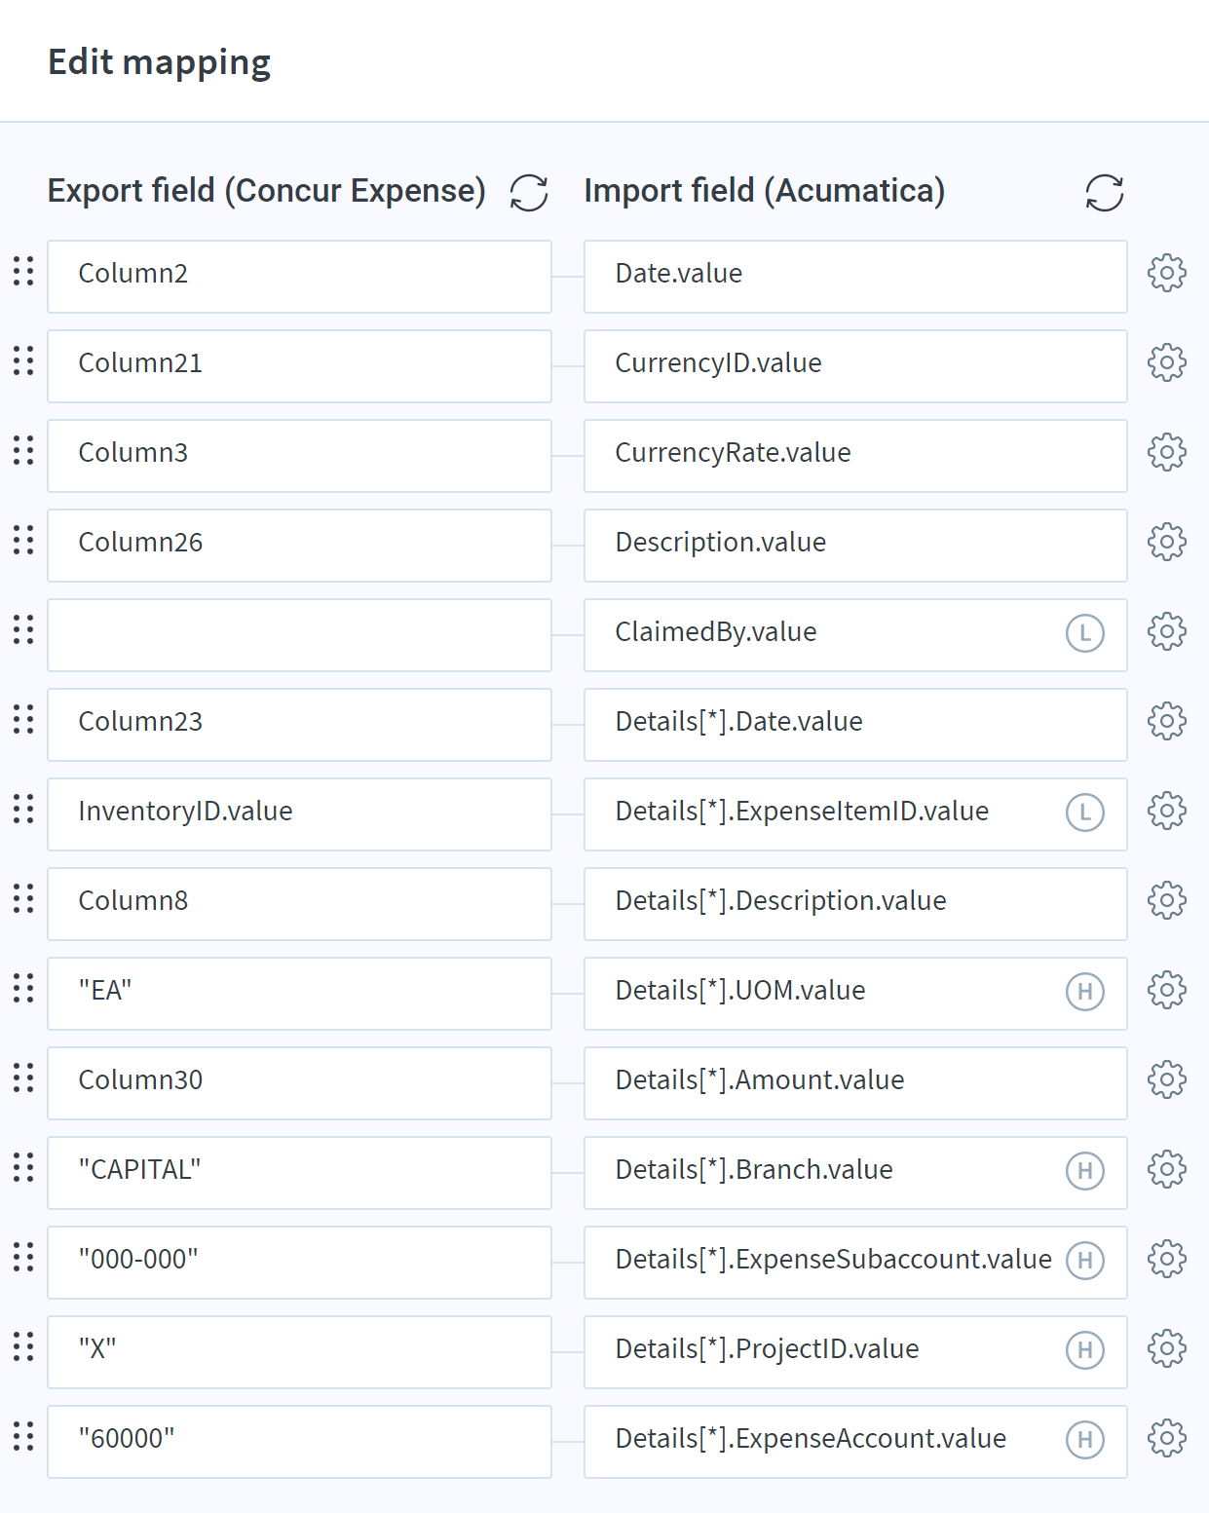Open settings gear for Details[*].Description.value row
This screenshot has width=1209, height=1513.
tap(1167, 901)
